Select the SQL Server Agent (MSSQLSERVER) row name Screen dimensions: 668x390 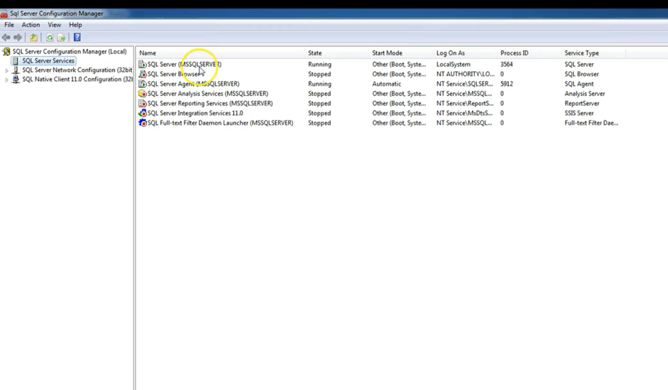point(193,84)
